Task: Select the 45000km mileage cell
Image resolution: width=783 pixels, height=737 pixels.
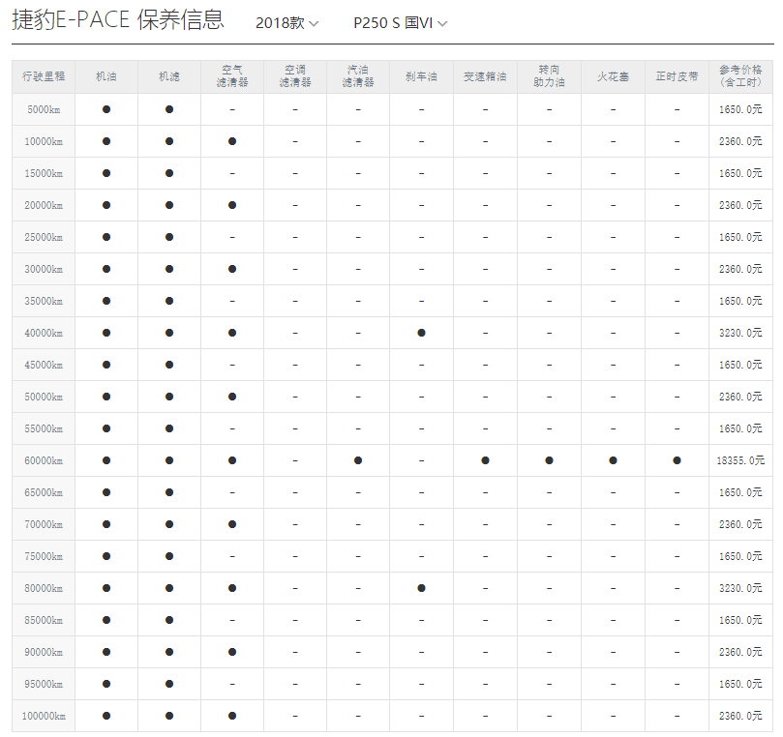Action: tap(44, 365)
